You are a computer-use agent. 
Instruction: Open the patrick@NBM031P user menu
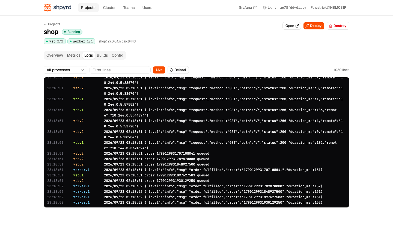[x=328, y=8]
